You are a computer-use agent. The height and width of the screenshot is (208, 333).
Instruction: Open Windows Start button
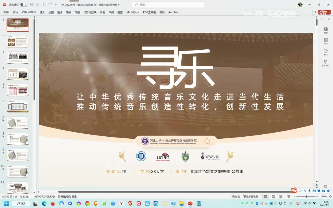6,204
